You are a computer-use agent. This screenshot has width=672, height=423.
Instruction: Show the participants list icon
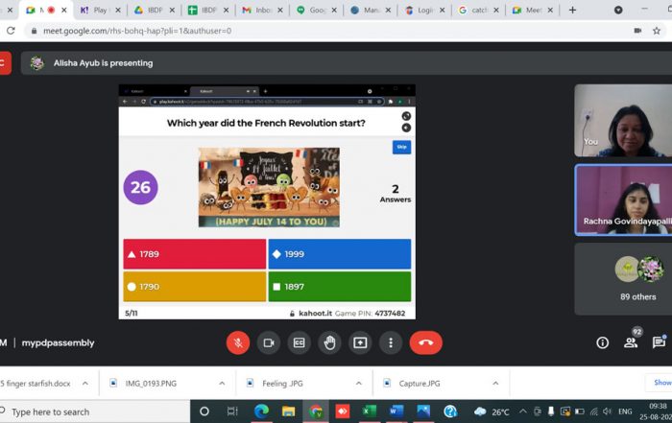click(x=631, y=342)
